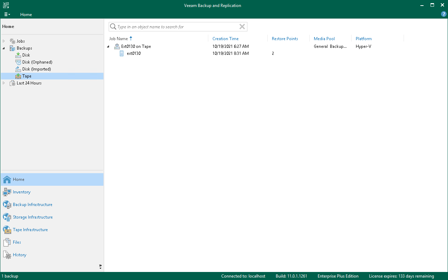Click the Hyper-V platform cell
Screen dimensions: 448x280
(363, 46)
